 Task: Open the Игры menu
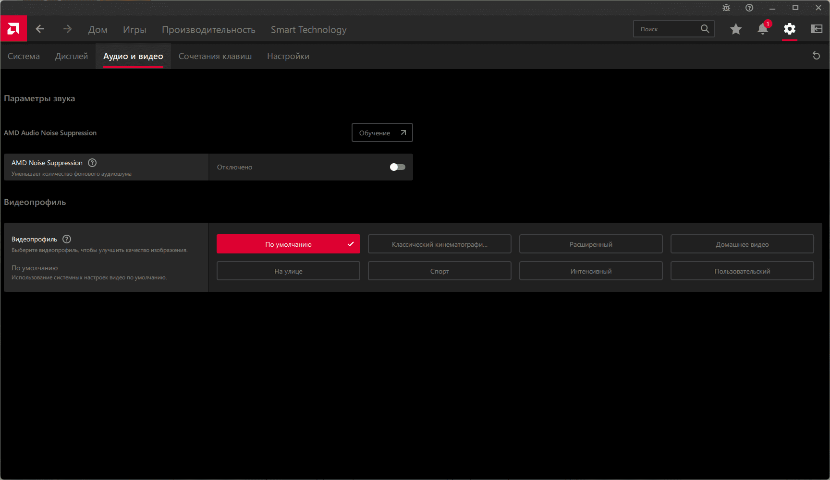click(134, 30)
